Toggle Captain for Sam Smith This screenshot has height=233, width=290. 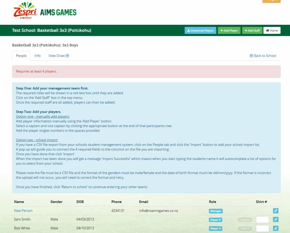coord(245,220)
